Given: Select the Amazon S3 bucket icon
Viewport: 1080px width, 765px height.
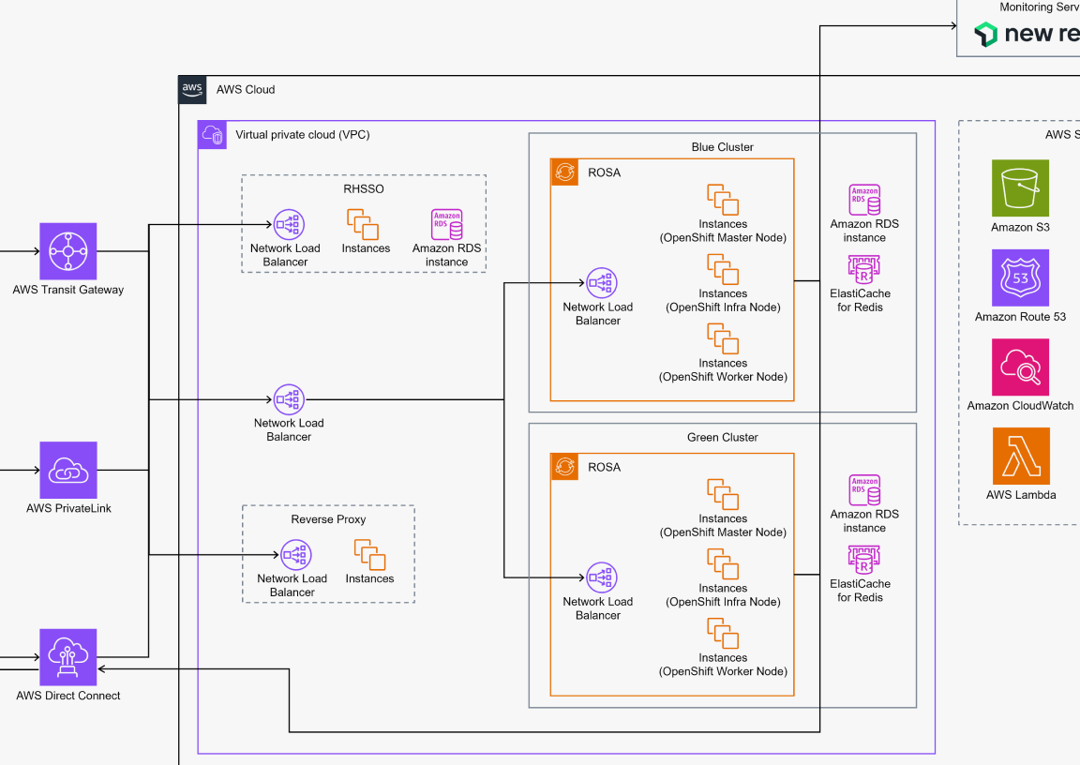Looking at the screenshot, I should coord(1021,188).
